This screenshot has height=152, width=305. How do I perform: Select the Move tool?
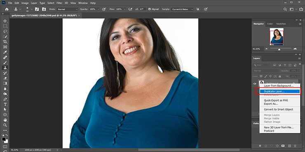(5, 21)
